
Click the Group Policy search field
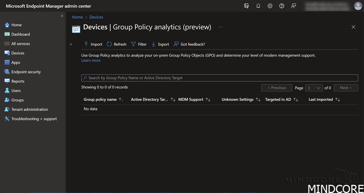pos(219,78)
